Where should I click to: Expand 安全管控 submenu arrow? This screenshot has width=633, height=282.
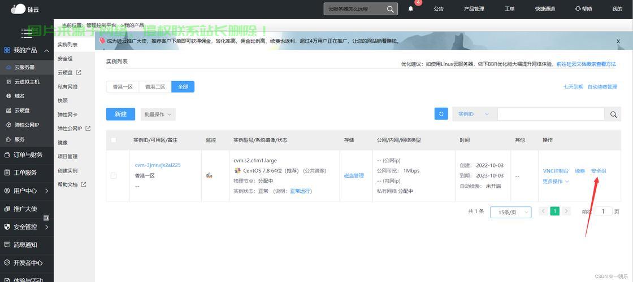46,227
